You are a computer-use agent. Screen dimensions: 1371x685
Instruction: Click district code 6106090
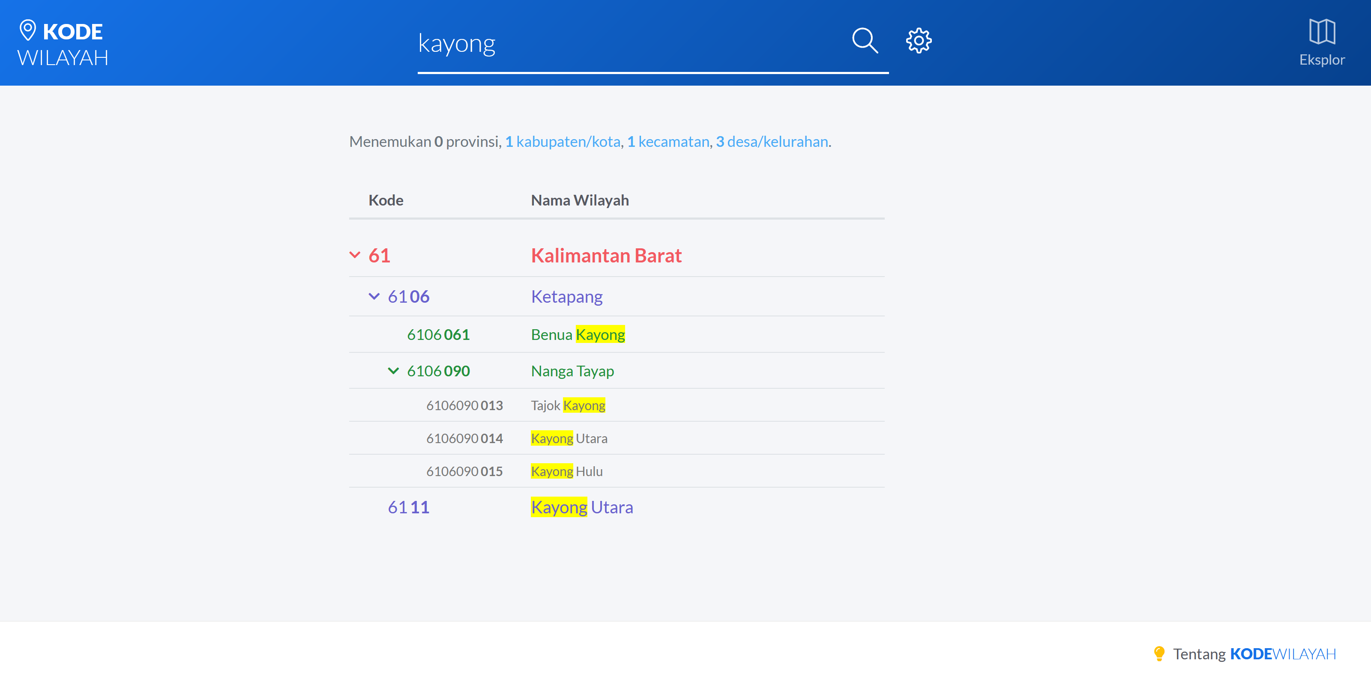439,371
